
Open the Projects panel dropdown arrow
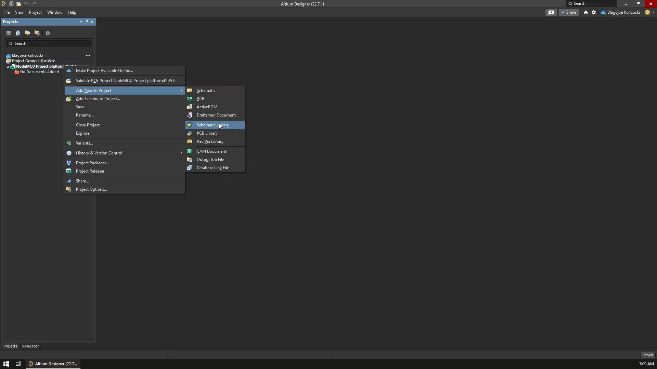click(x=81, y=22)
